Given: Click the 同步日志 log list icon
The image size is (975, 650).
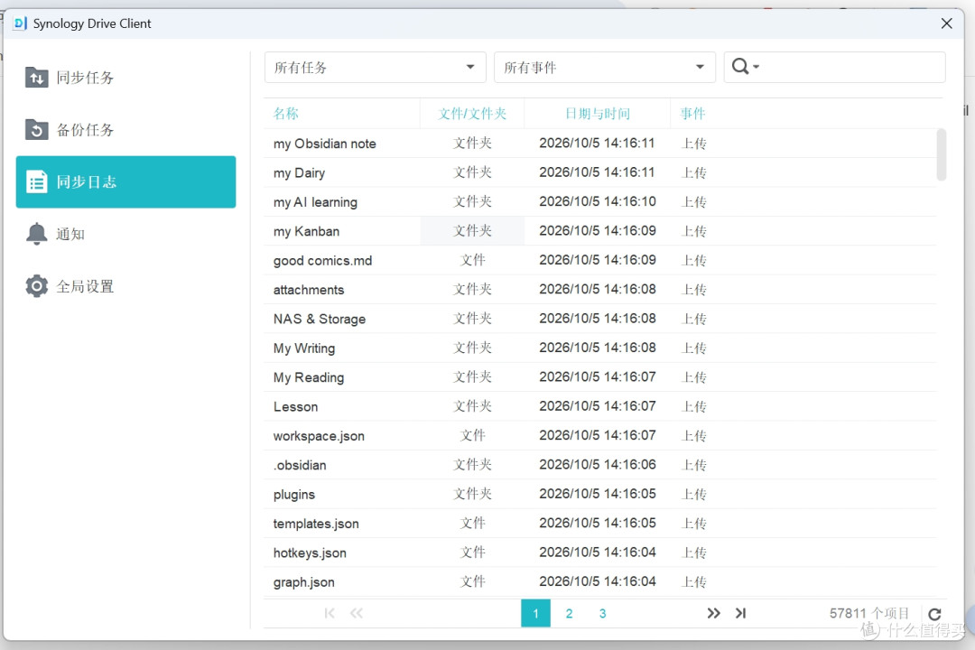Looking at the screenshot, I should pos(37,181).
